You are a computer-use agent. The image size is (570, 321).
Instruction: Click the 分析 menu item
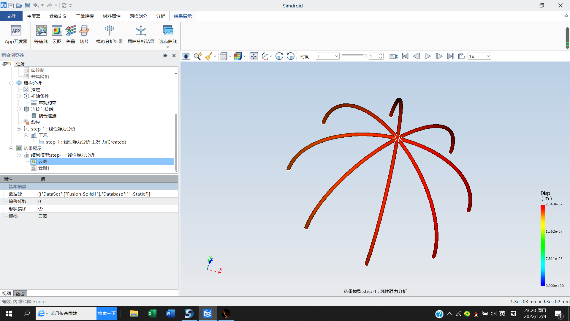161,16
